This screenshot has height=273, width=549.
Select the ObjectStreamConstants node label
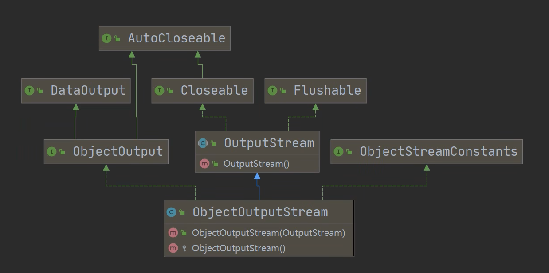coord(438,152)
